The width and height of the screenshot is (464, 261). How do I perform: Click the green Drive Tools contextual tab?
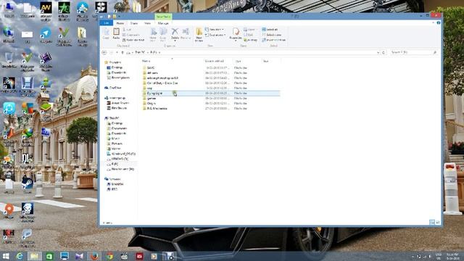click(163, 17)
